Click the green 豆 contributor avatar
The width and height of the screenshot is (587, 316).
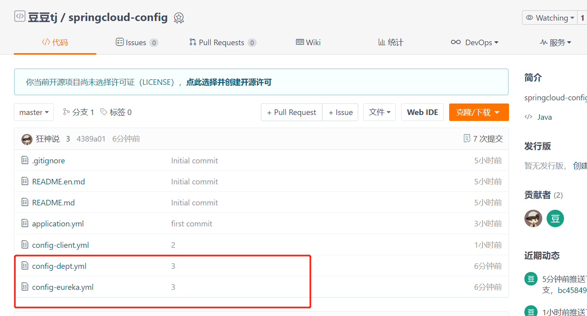(555, 218)
